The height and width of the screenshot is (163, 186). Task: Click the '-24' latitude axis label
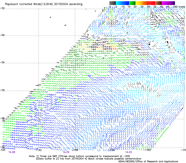coord(2,62)
